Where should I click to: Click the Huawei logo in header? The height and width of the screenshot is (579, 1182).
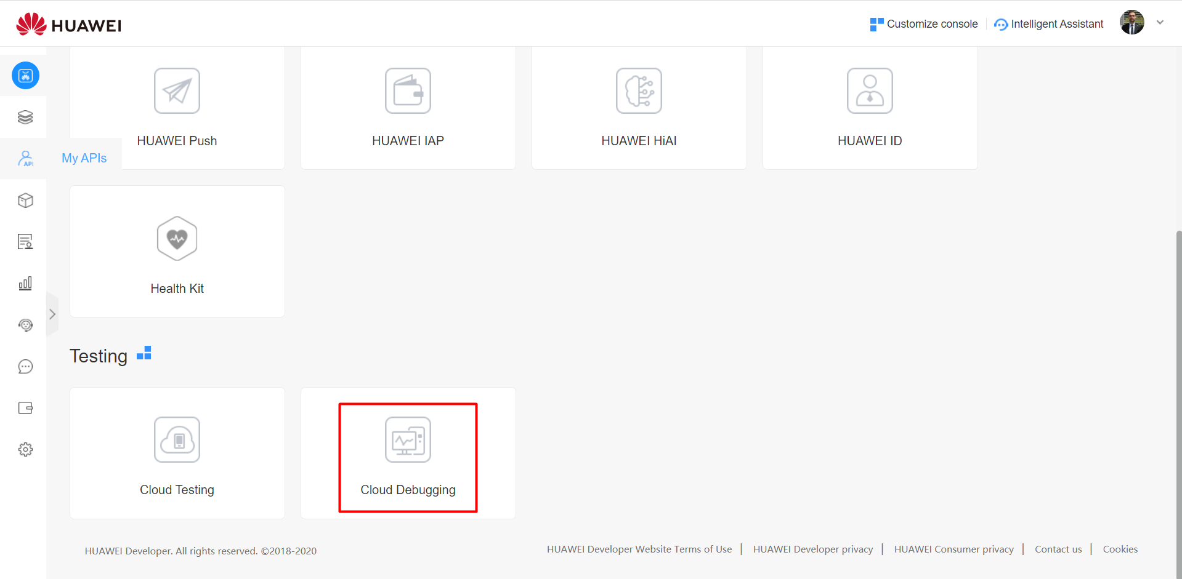pyautogui.click(x=68, y=25)
